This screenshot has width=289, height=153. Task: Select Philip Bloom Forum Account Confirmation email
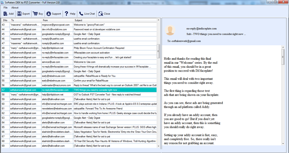coord(79,48)
